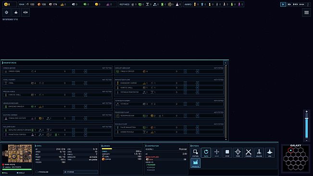Increase Promethium Torpedo quantity
This screenshot has height=176, width=313.
coord(86,135)
